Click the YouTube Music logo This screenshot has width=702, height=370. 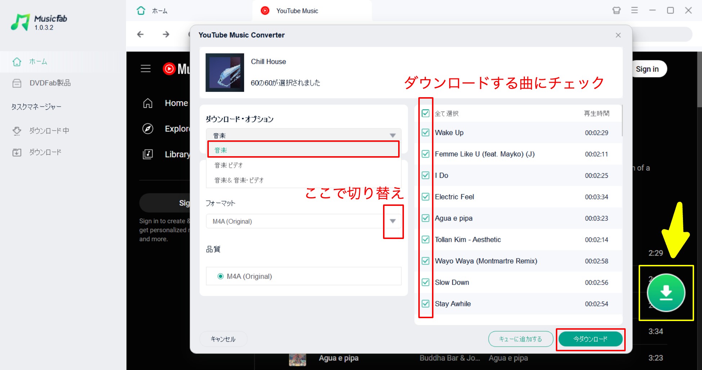176,68
